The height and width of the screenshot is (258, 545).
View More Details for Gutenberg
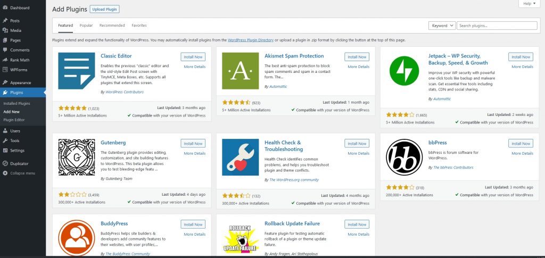pyautogui.click(x=194, y=153)
